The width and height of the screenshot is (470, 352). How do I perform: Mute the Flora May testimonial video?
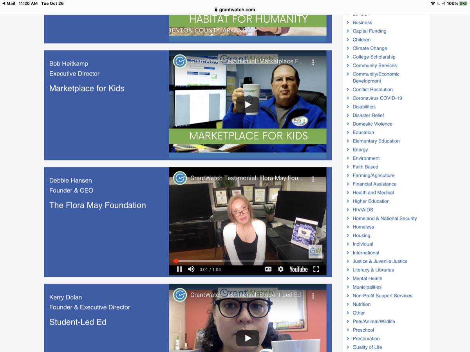[191, 269]
